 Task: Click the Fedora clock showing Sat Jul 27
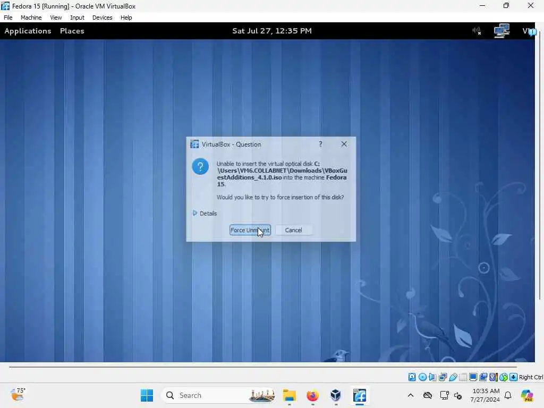[x=272, y=31]
